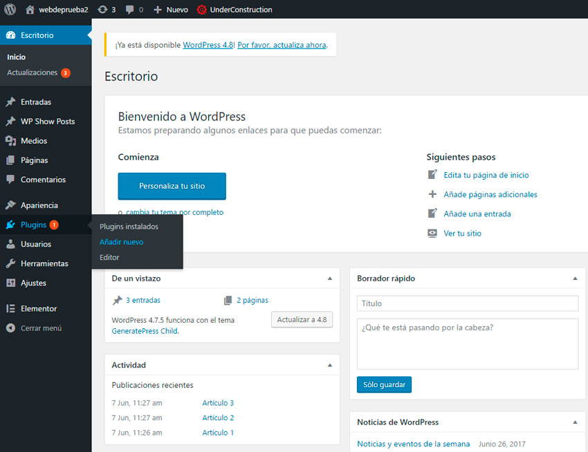
Task: Click Personaliza tu sitio button
Action: [x=172, y=186]
